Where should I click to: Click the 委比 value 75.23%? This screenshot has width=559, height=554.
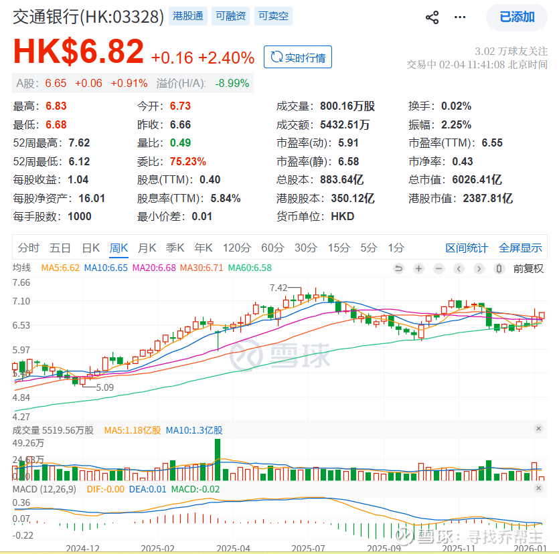[188, 161]
